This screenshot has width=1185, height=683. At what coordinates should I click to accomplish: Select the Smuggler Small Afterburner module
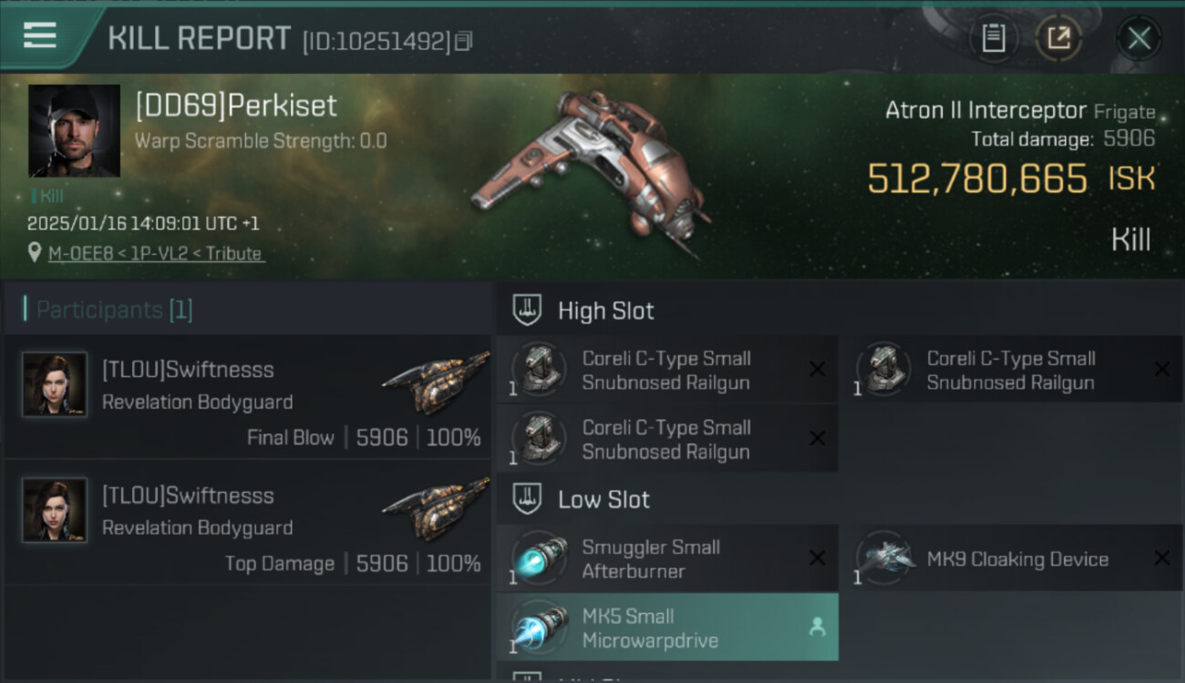coord(667,559)
